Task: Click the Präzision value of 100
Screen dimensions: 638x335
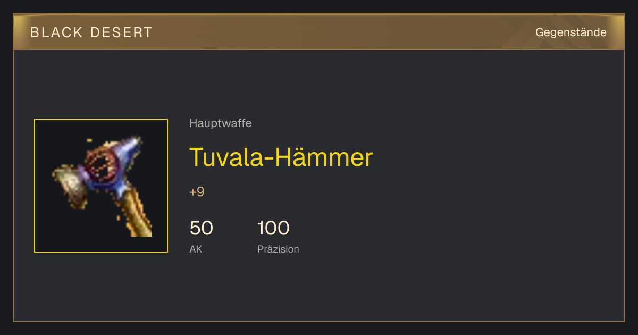Action: click(273, 228)
